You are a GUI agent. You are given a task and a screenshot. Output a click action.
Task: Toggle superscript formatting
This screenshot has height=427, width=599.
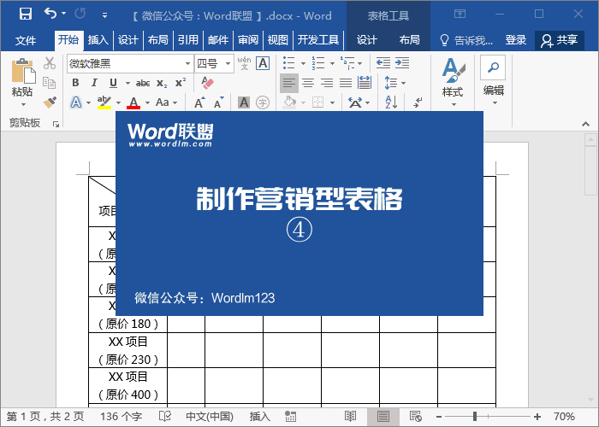[181, 82]
